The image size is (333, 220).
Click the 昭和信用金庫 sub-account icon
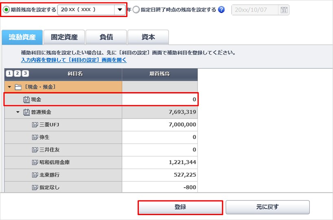(35, 162)
